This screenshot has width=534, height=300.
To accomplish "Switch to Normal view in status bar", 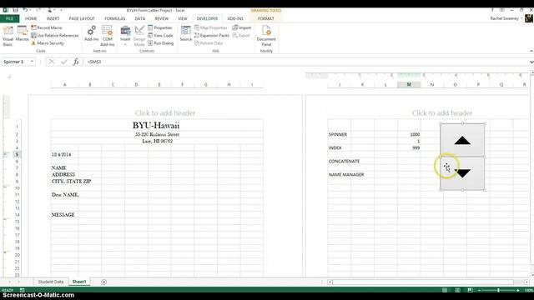I will 445,290.
